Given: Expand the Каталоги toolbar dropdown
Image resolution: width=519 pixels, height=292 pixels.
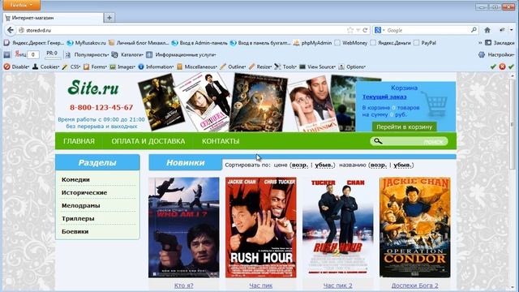Looking at the screenshot, I should 128,54.
